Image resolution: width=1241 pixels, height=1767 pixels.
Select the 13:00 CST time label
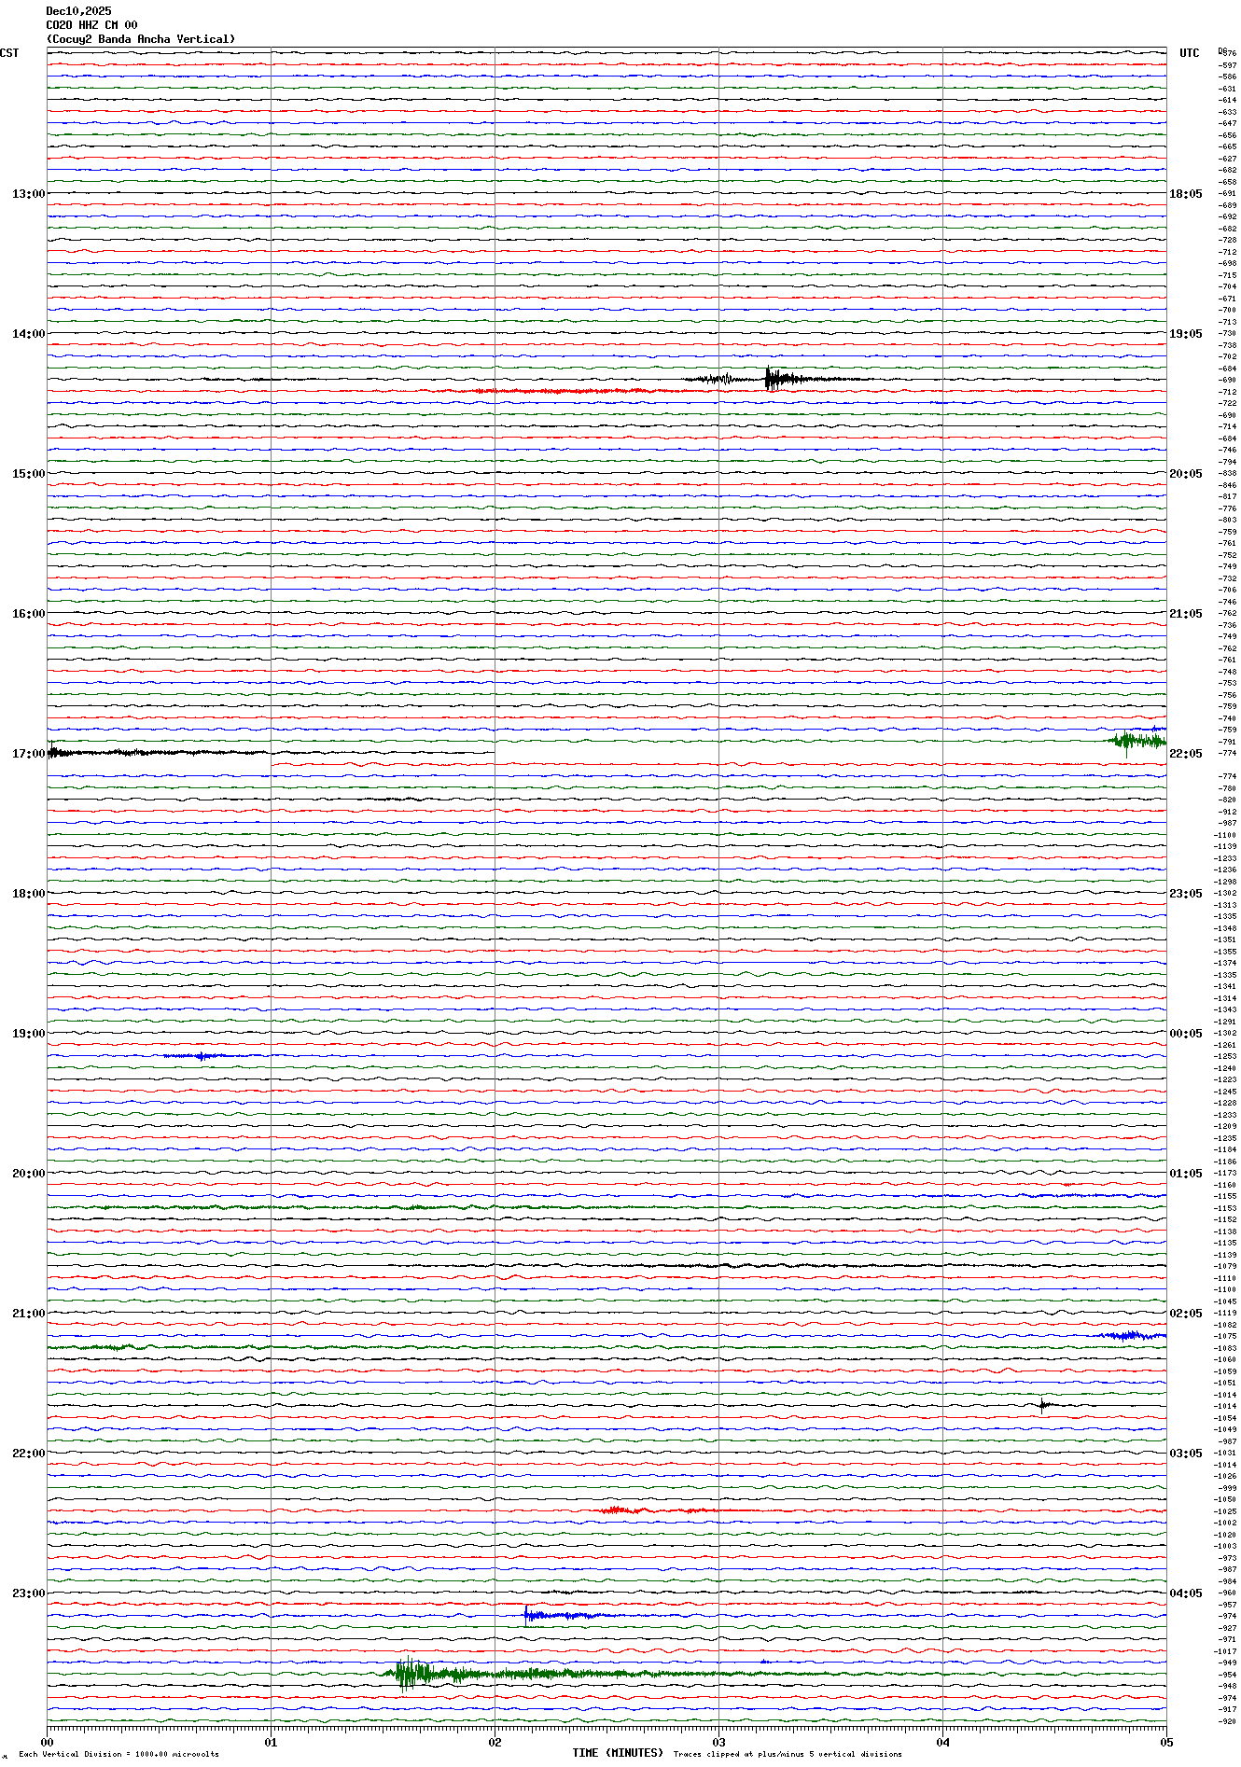28,194
